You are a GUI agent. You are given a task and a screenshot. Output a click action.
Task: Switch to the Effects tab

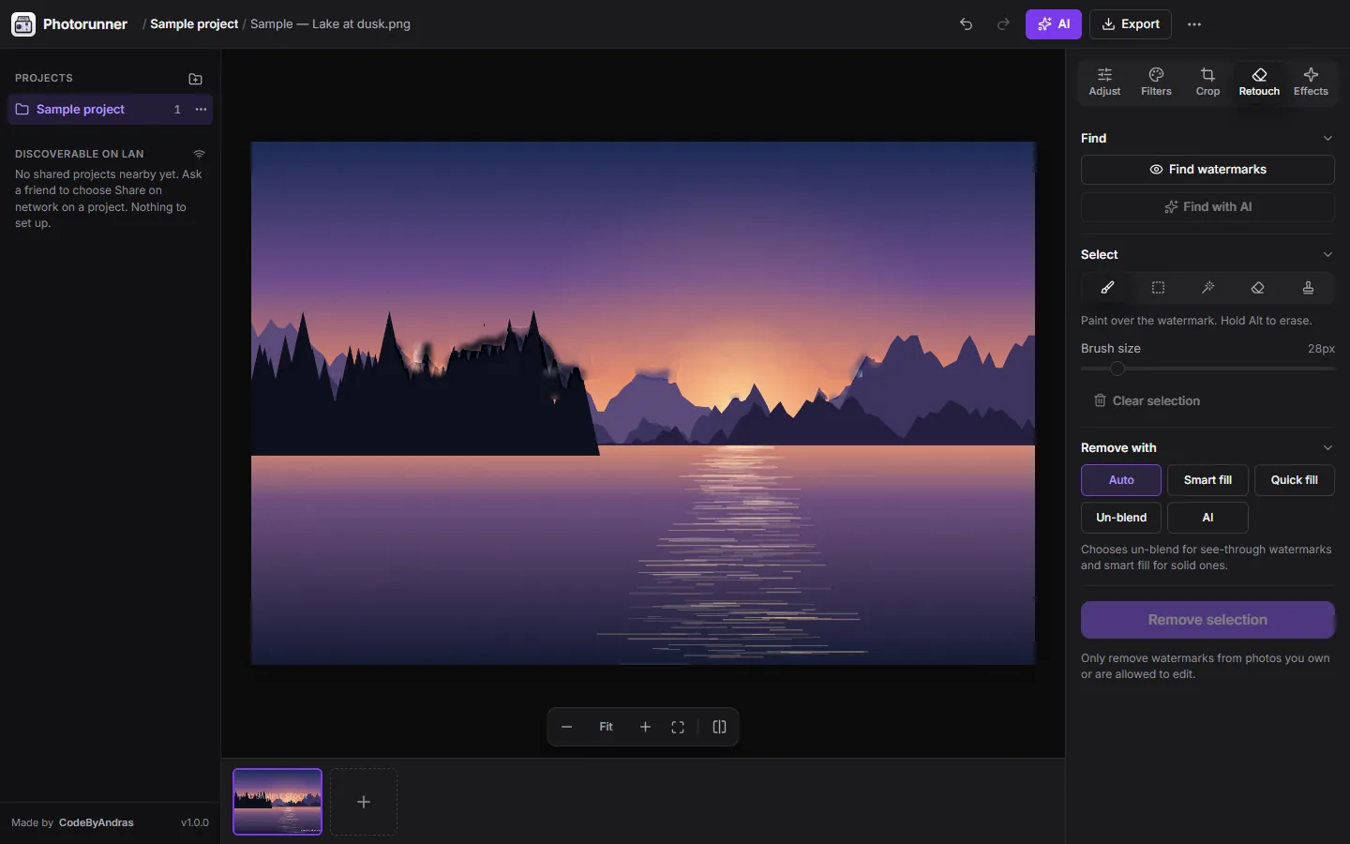(x=1311, y=82)
